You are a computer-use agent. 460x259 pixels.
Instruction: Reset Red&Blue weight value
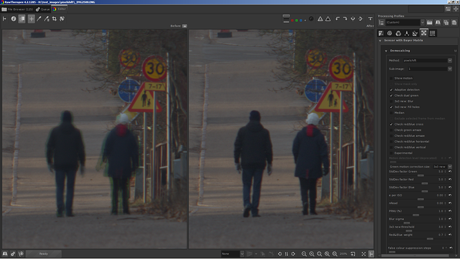pyautogui.click(x=450, y=235)
